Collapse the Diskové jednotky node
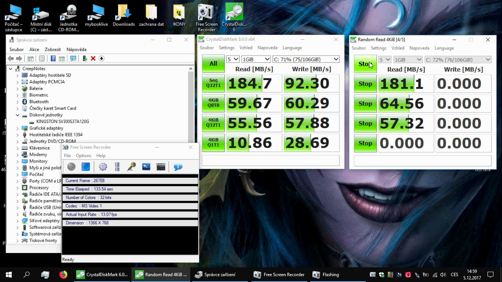The height and width of the screenshot is (282, 502). (x=17, y=115)
